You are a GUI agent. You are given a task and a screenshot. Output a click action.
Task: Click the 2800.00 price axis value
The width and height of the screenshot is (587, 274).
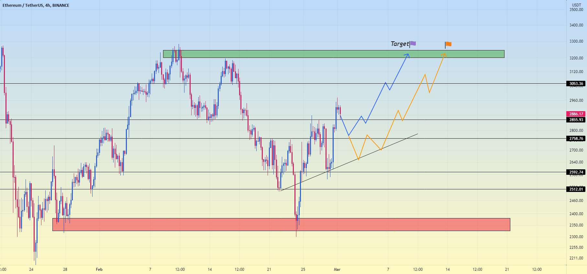pyautogui.click(x=576, y=131)
